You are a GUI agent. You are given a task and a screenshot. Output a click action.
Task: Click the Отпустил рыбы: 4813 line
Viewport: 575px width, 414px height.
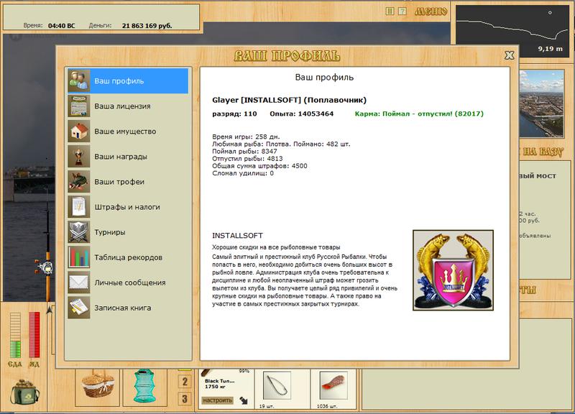247,159
